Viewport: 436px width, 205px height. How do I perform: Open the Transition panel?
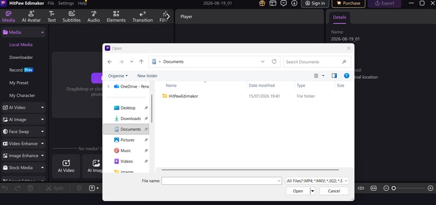tap(142, 16)
